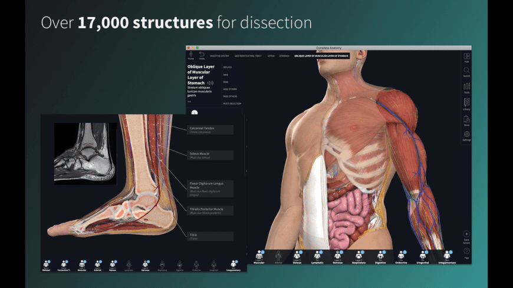Go to Home in Complete Anatomy

[190, 55]
